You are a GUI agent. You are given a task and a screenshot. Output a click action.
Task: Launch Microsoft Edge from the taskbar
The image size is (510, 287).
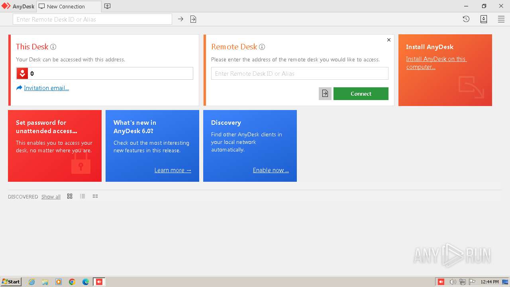(86, 282)
